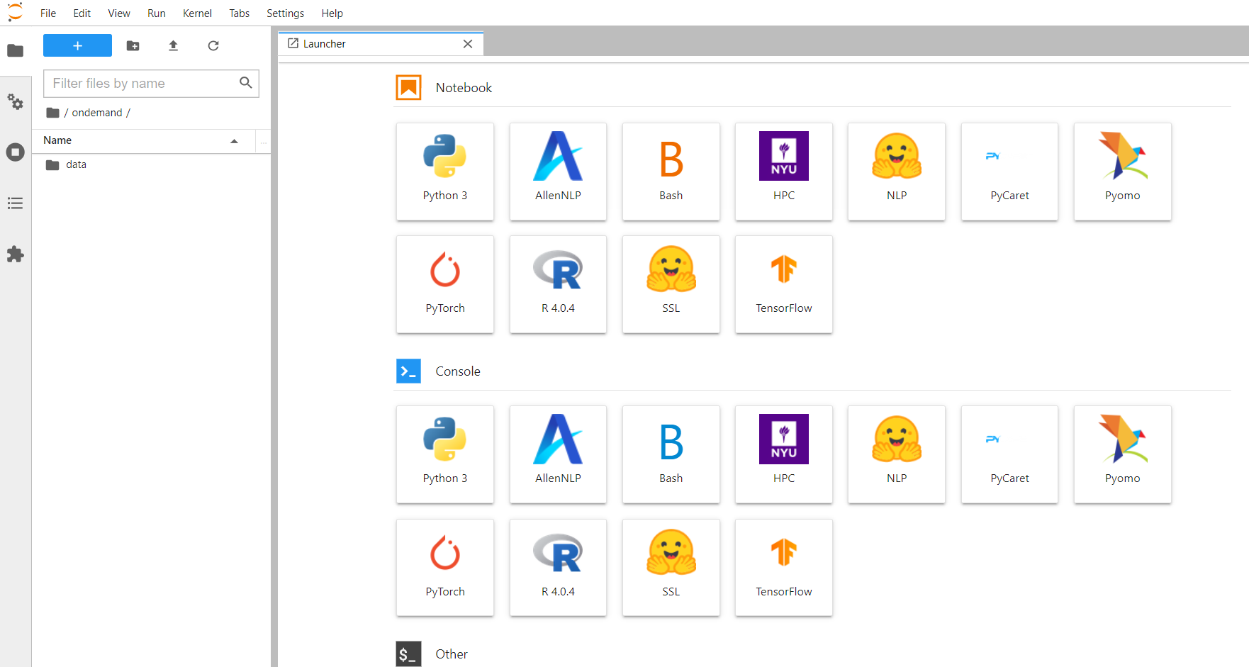Launch a PyTorch console
Viewport: 1249px width, 667px height.
click(x=445, y=568)
